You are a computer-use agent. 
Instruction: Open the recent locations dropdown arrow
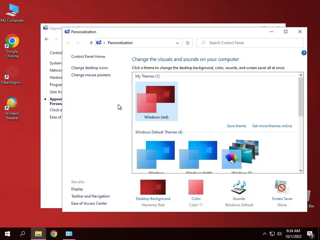tap(85, 43)
